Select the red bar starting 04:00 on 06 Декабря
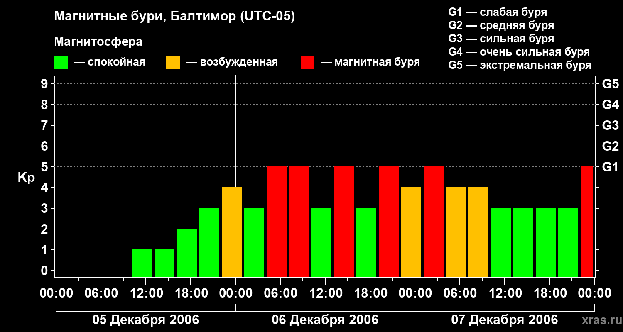Screen dimensions: 623x332 tap(277, 222)
